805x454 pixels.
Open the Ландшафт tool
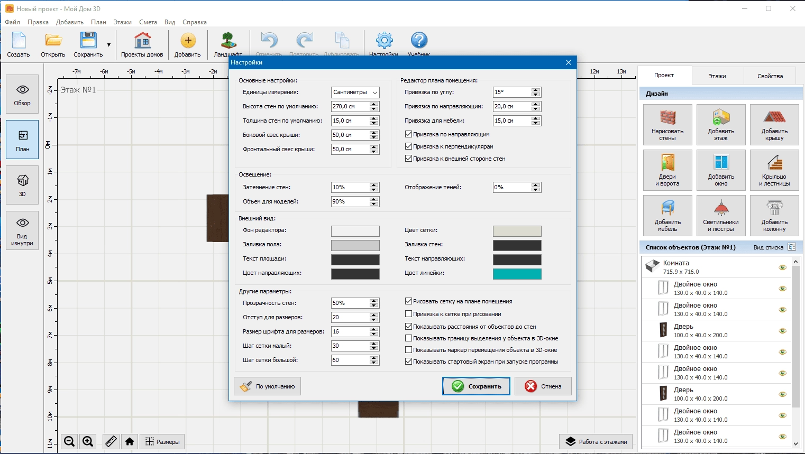228,43
